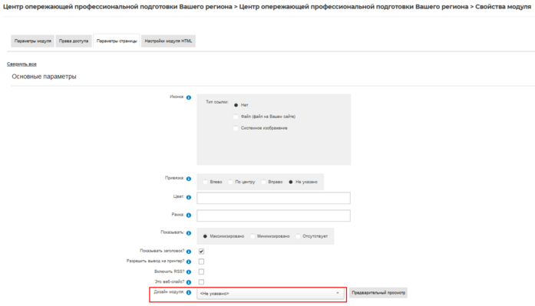Open help info icon next to Цвет
Screen dimensions: 535x306
coord(189,197)
